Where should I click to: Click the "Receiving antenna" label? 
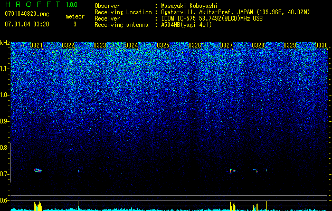[121, 25]
